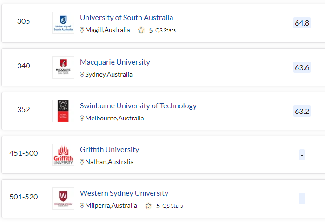The width and height of the screenshot is (325, 224).
Task: Click the location pin beside Nathan, Australia
Action: (x=82, y=162)
